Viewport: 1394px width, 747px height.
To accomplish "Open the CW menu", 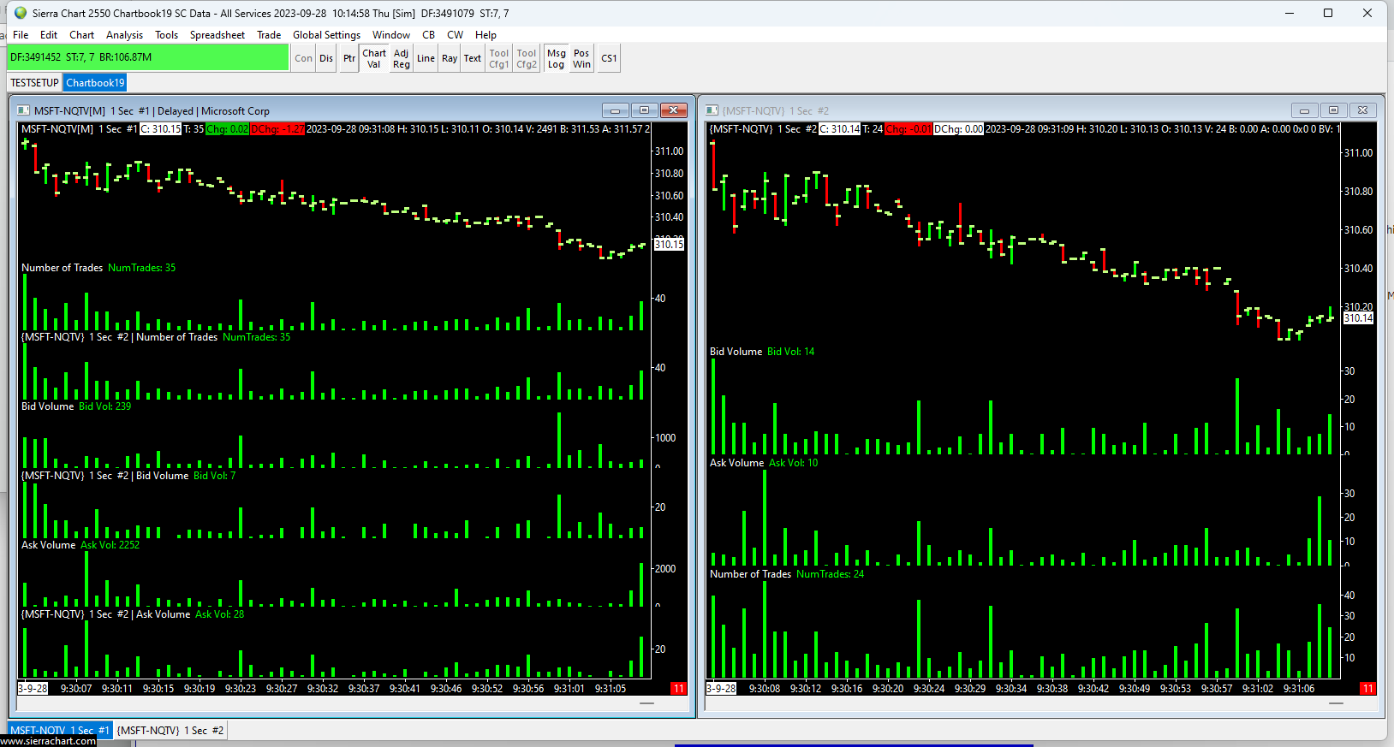I will tap(456, 35).
